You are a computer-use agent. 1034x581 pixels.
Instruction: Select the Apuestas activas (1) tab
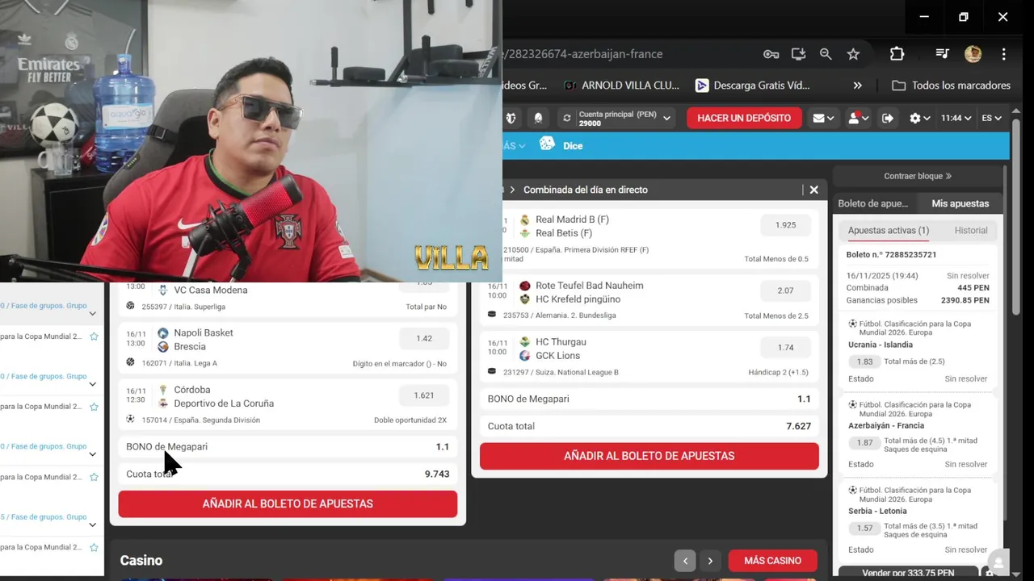pyautogui.click(x=889, y=231)
